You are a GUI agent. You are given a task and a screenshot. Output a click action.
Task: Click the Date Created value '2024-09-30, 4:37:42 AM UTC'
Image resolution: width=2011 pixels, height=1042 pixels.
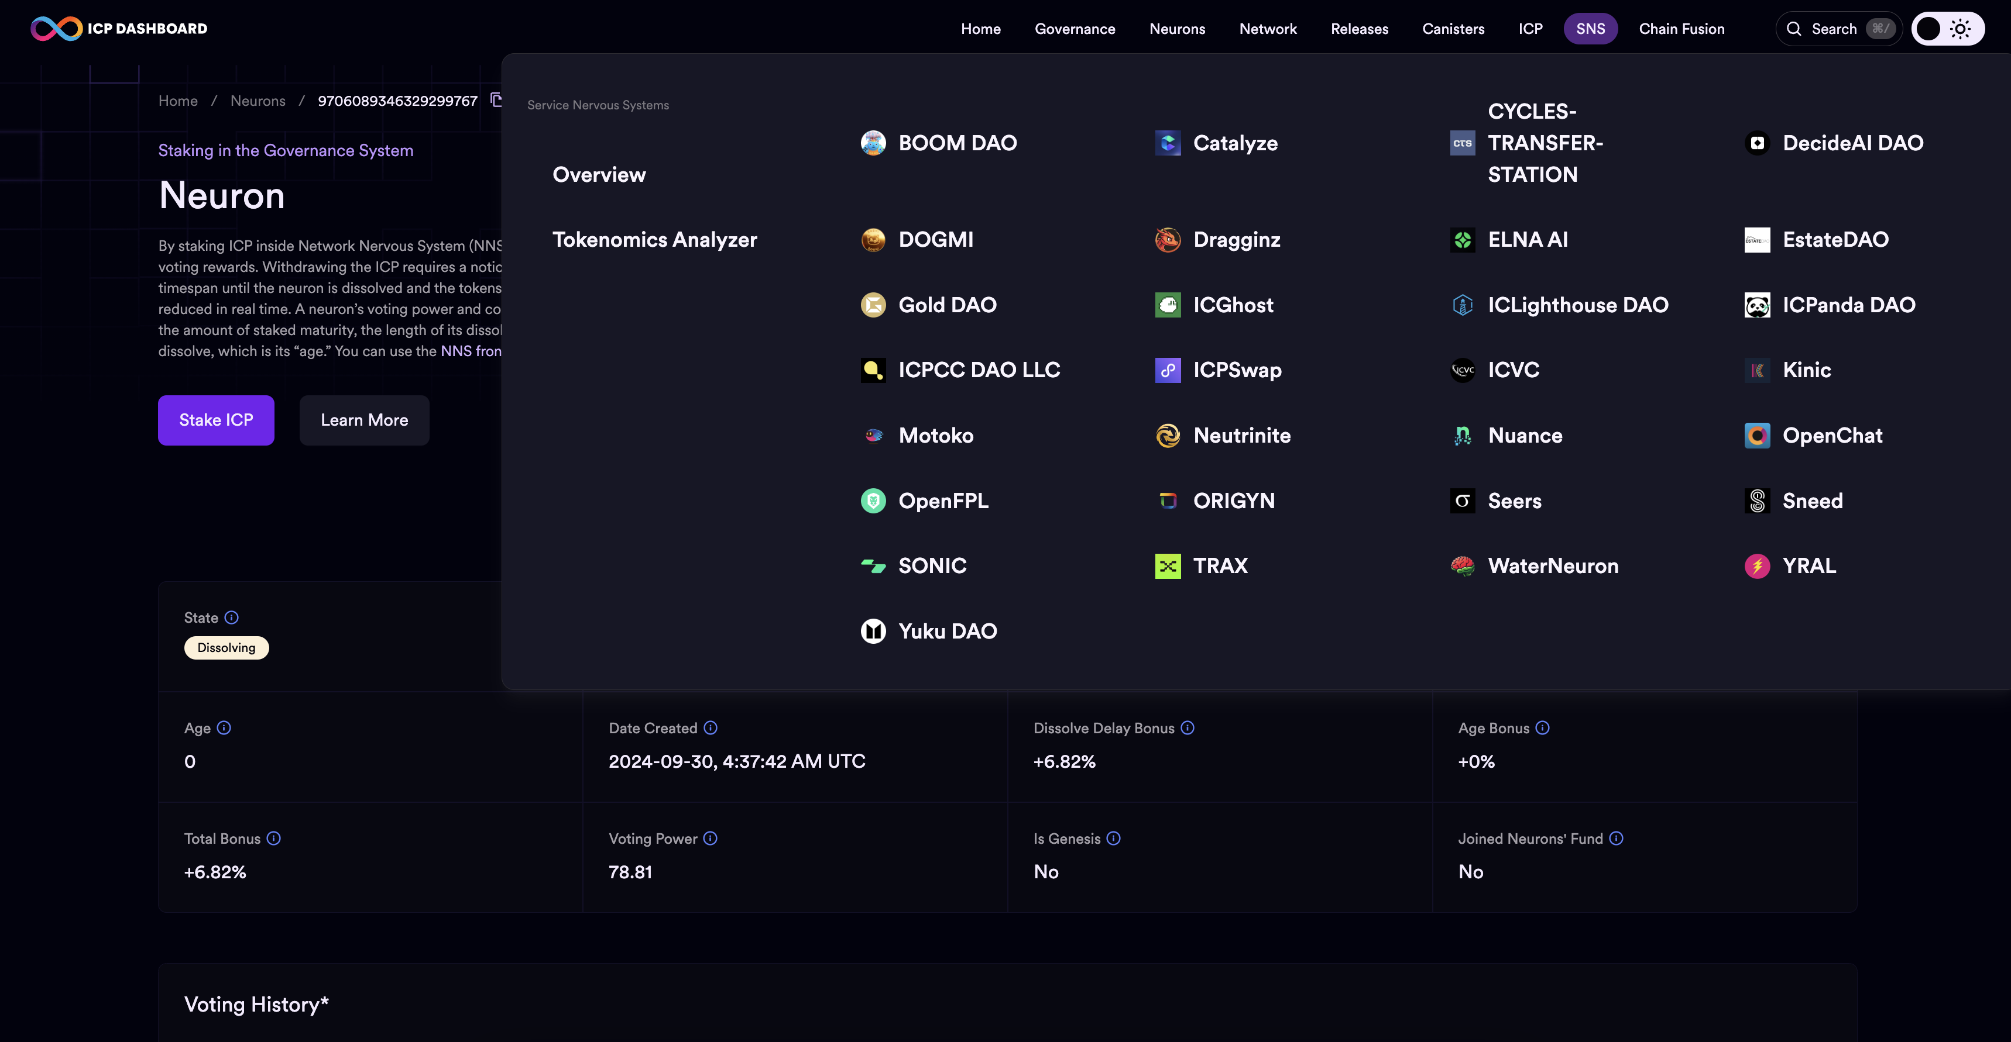pyautogui.click(x=737, y=761)
